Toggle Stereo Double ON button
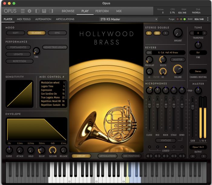The width and height of the screenshot is (212, 185). pos(157,33)
